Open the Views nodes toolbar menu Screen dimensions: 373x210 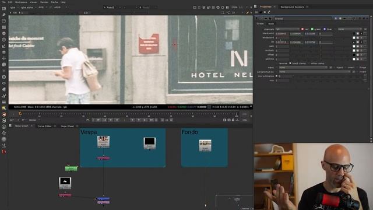pyautogui.click(x=4, y=83)
